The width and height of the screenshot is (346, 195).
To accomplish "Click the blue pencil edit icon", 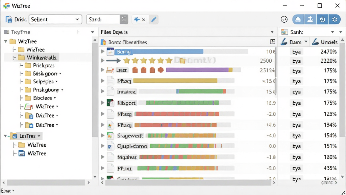I will (154, 19).
